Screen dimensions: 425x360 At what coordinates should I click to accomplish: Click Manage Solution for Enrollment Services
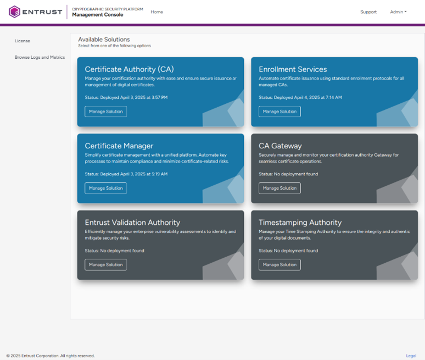(279, 112)
